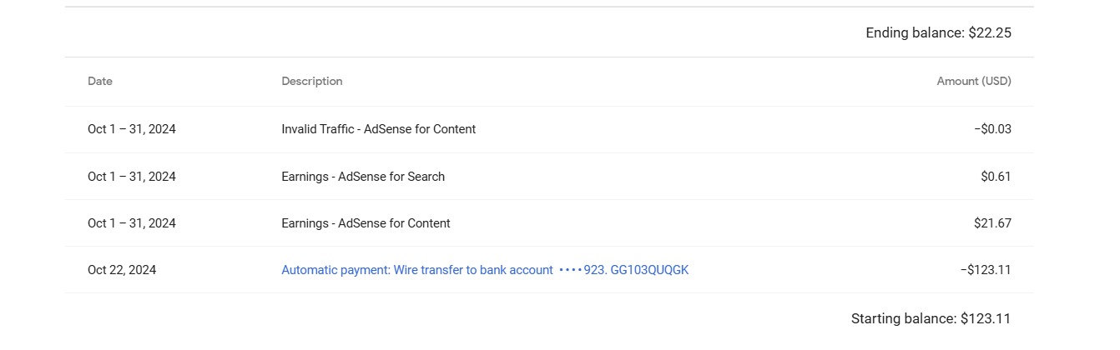Select the Description column header
This screenshot has width=1120, height=350.
pyautogui.click(x=312, y=82)
